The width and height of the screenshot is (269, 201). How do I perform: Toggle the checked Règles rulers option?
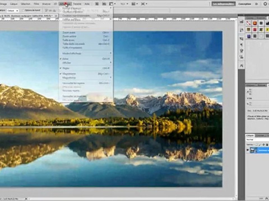tap(86, 68)
